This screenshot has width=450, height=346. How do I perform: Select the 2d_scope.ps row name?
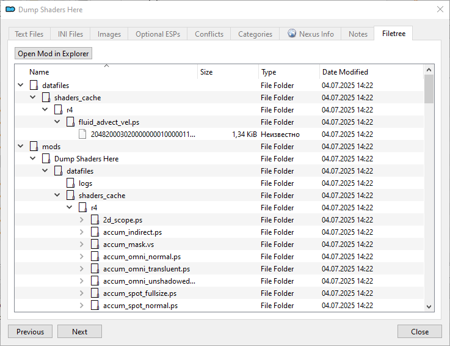[123, 220]
